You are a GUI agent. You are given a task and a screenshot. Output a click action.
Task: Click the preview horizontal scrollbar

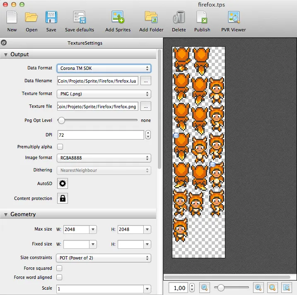click(x=227, y=277)
